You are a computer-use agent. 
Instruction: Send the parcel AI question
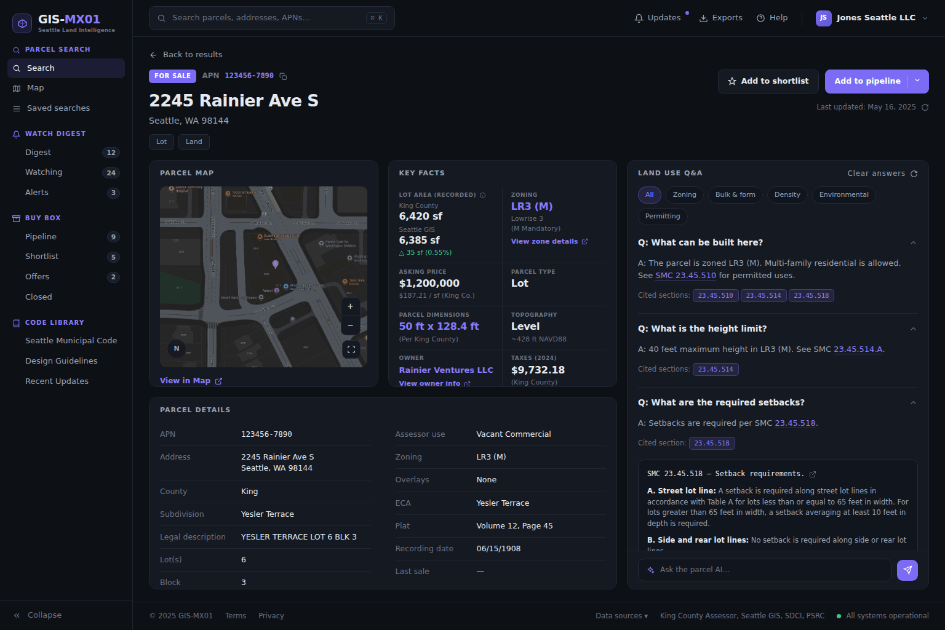coord(907,570)
